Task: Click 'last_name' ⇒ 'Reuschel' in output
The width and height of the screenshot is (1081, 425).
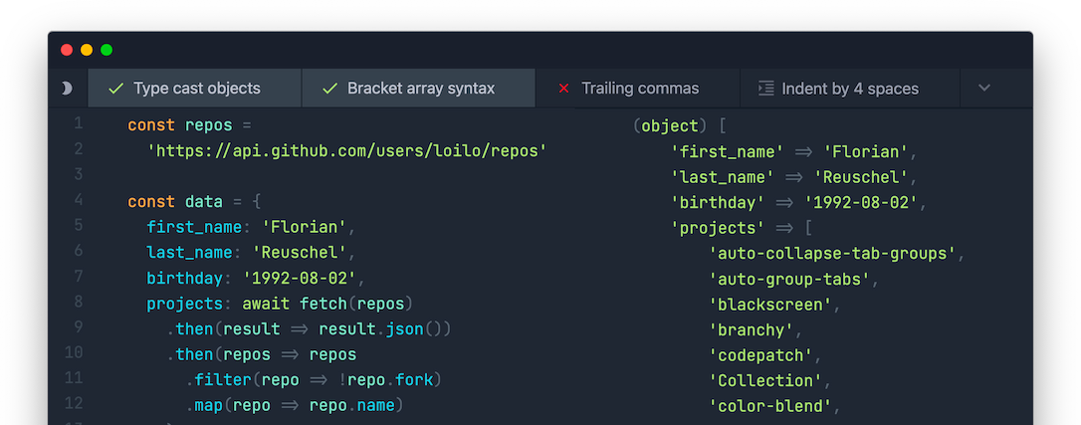Action: point(794,177)
